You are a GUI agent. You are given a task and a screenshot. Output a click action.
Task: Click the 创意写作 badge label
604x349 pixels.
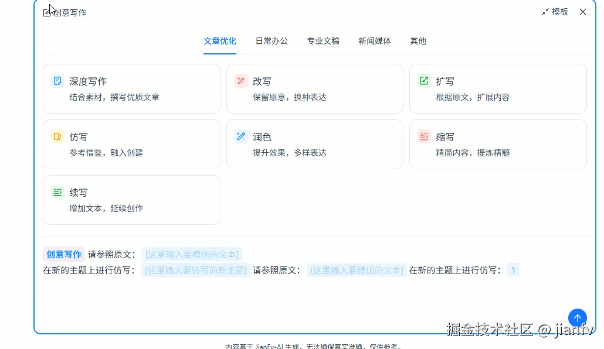(64, 254)
